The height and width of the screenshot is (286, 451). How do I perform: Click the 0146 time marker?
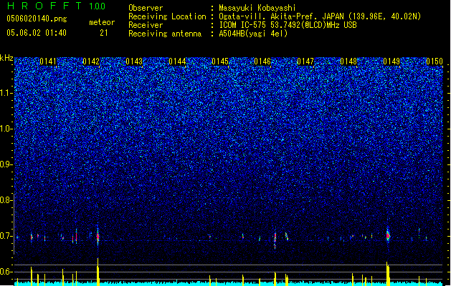point(262,61)
